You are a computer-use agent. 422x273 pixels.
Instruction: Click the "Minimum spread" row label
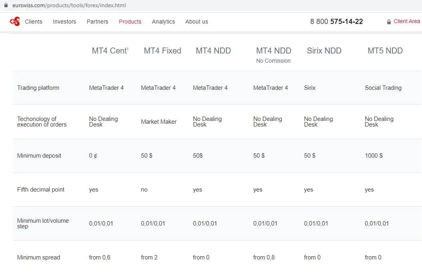point(38,257)
